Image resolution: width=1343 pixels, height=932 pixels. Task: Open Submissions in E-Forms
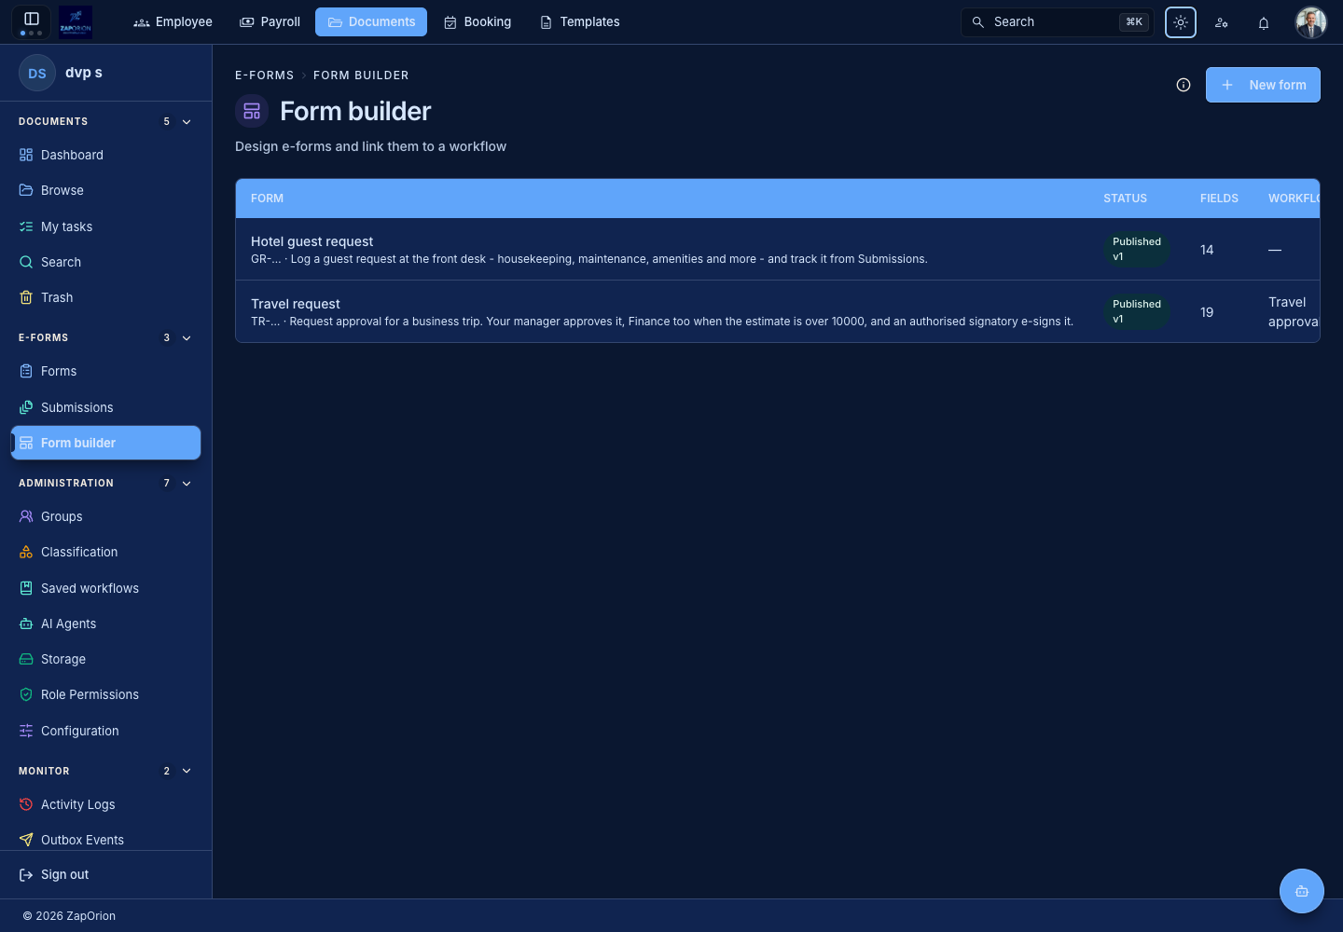click(x=105, y=407)
